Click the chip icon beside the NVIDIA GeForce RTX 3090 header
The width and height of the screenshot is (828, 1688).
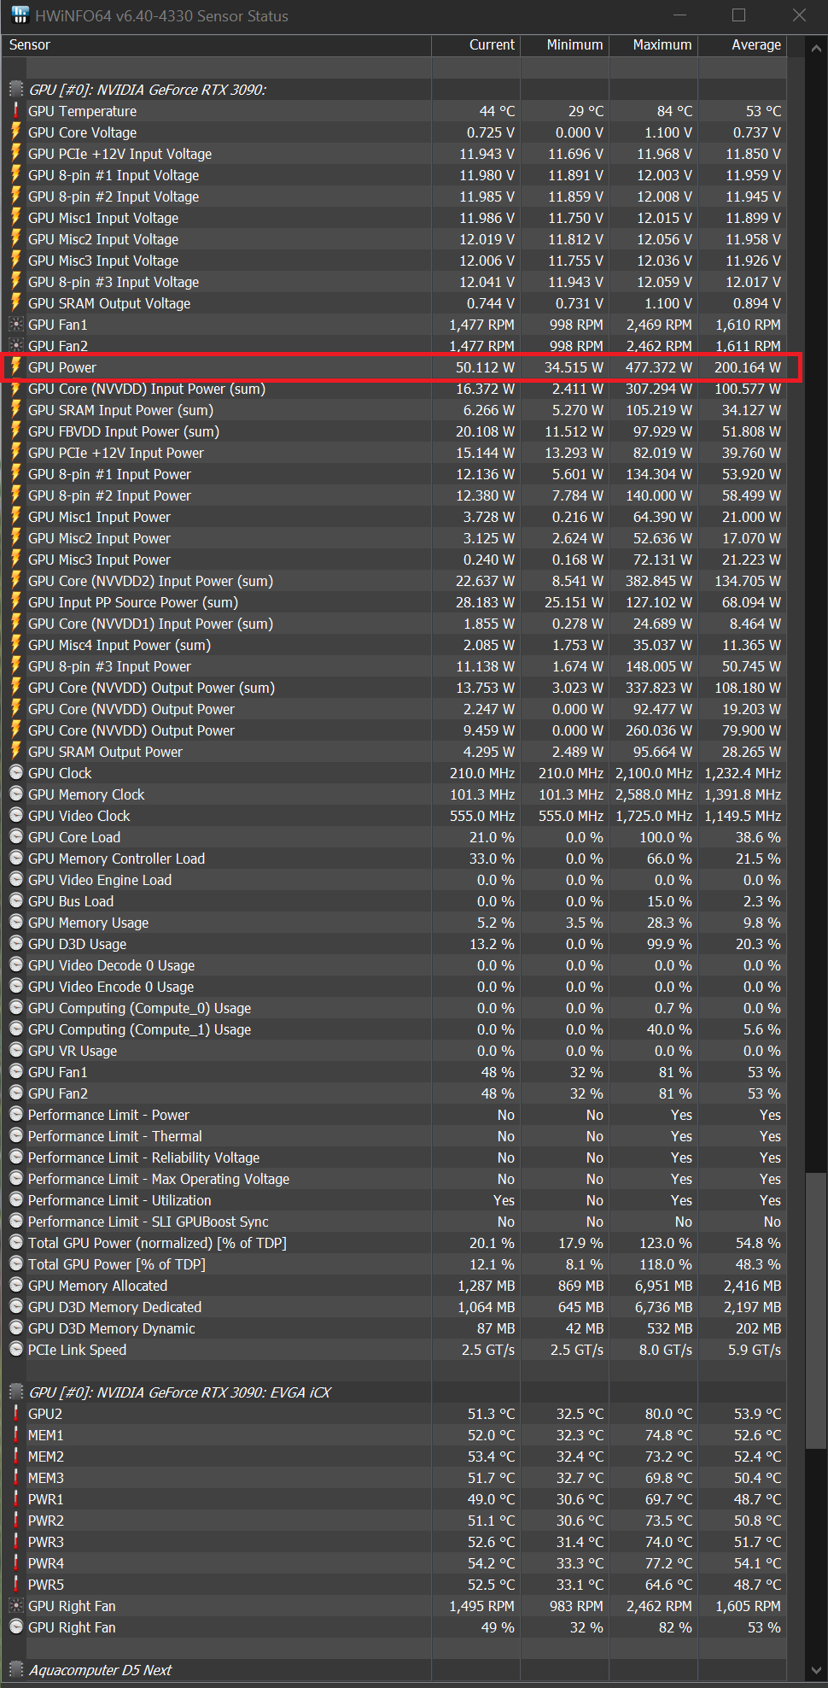[15, 90]
